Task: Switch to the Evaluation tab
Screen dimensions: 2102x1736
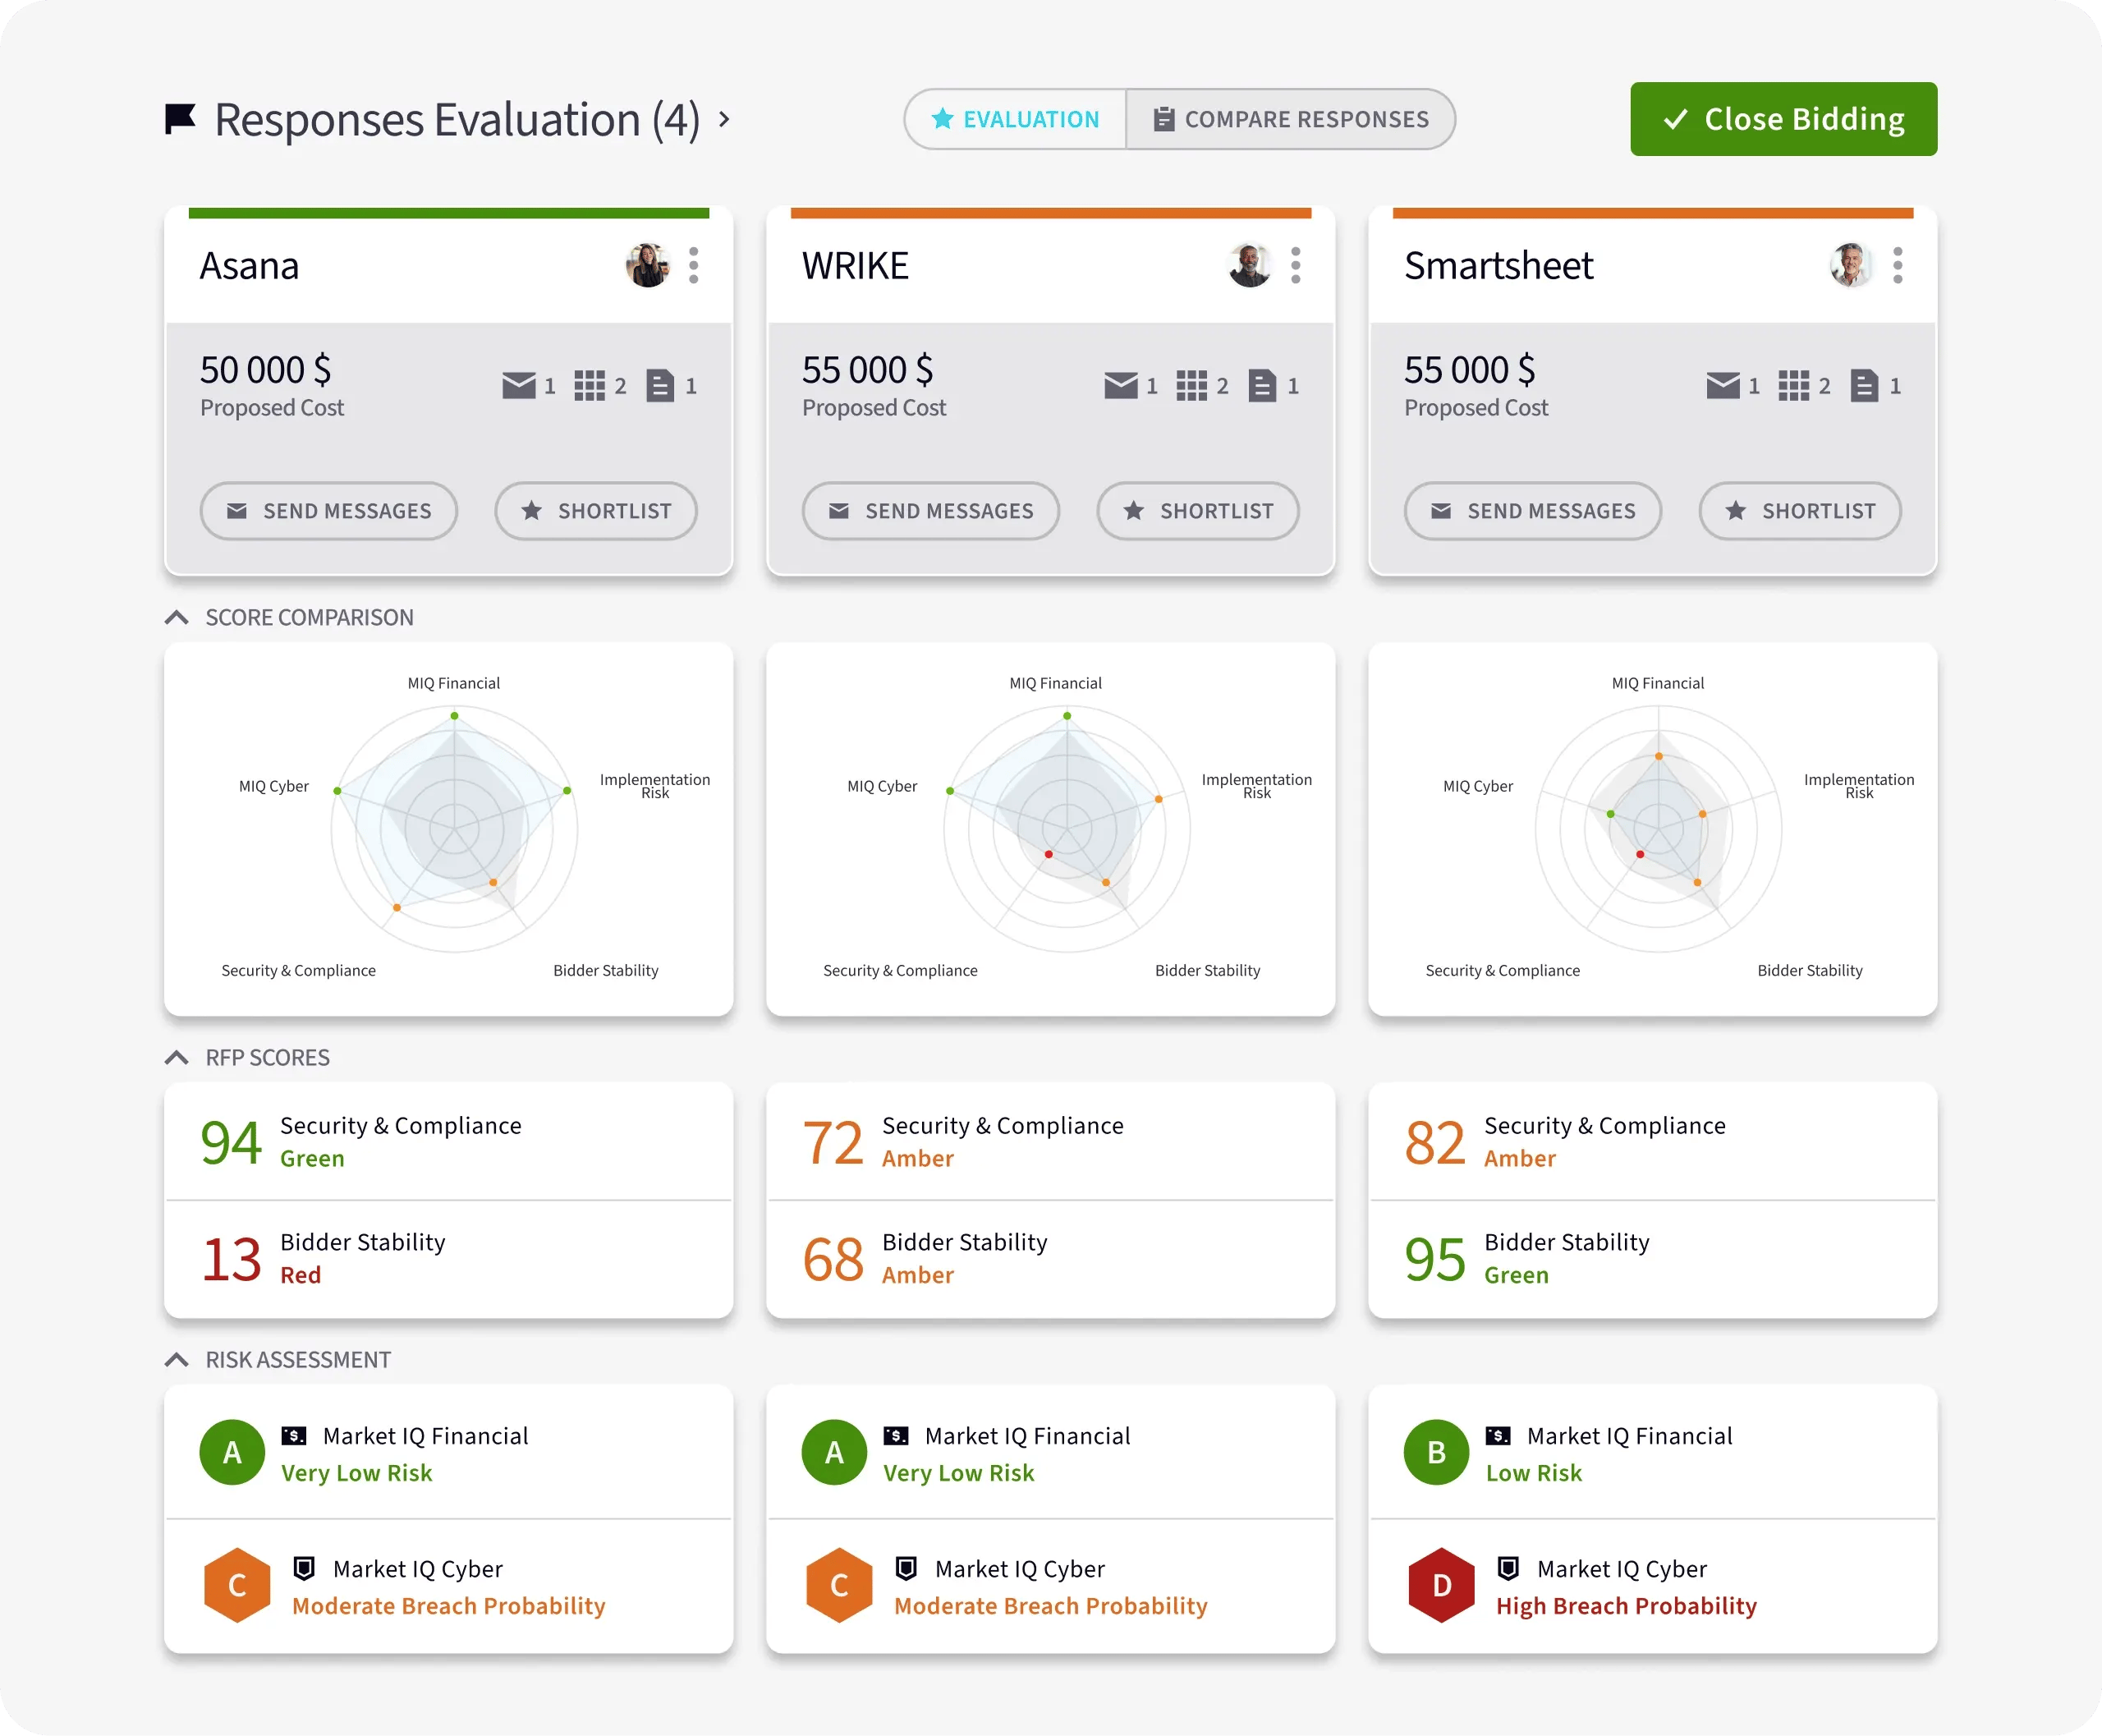Action: (1015, 119)
